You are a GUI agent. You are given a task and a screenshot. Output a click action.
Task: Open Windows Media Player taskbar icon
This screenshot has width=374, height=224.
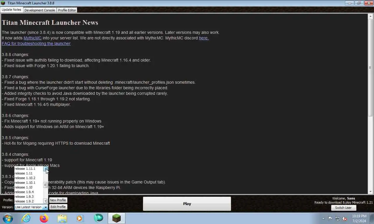coord(80,218)
